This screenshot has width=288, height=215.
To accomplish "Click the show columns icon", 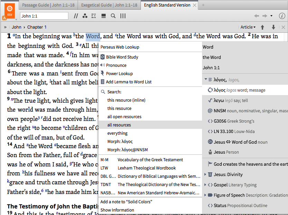I will pyautogui.click(x=123, y=16).
